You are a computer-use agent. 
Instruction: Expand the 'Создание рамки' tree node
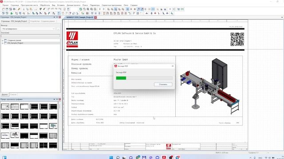click(x=3, y=40)
